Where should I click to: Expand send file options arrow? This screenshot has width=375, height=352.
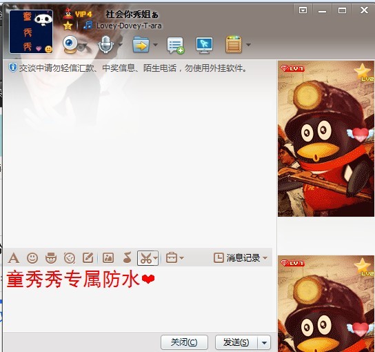[155, 45]
